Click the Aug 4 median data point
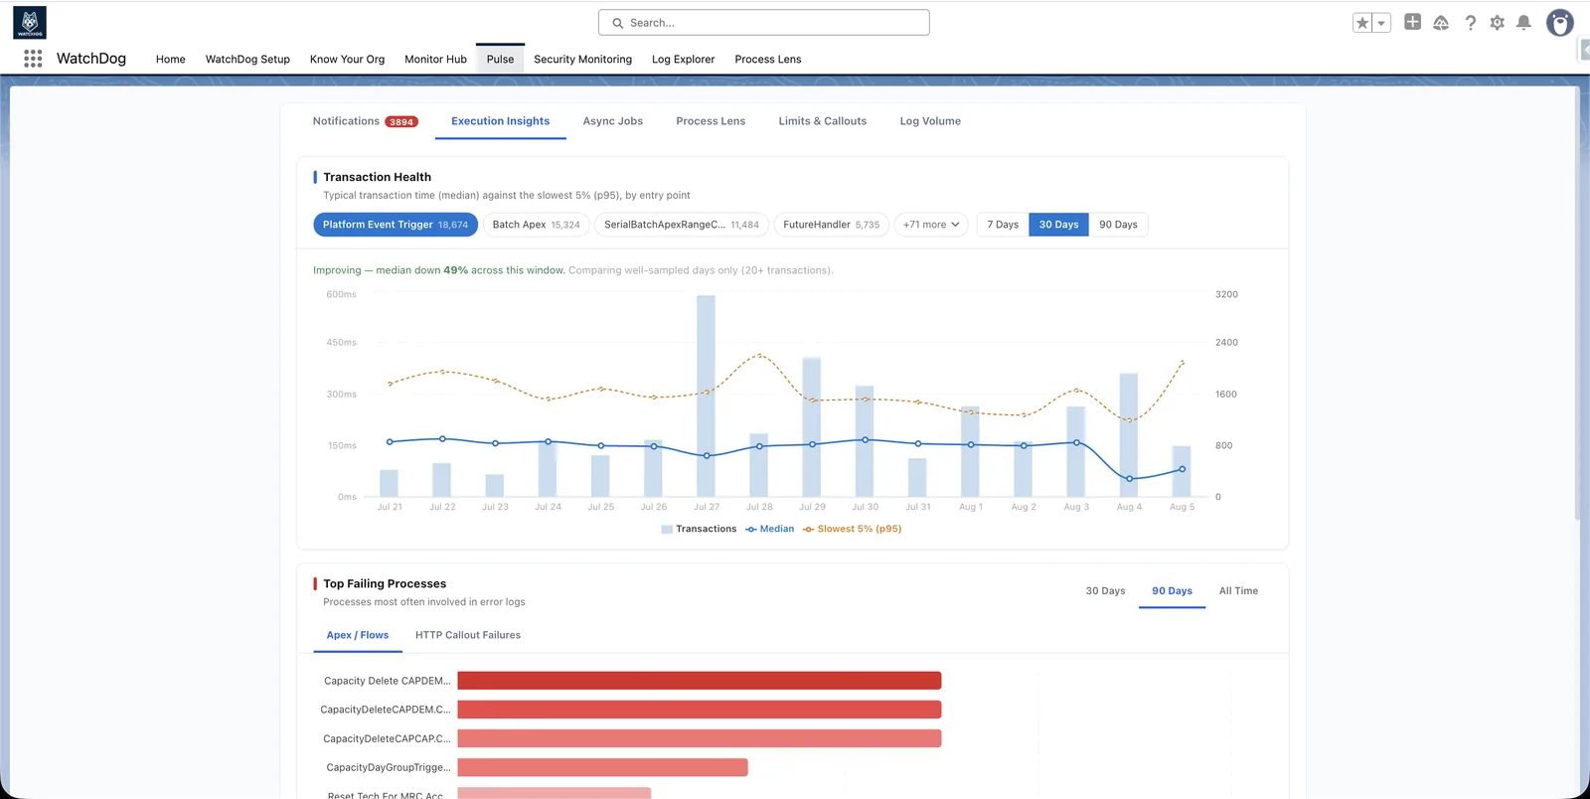Image resolution: width=1590 pixels, height=799 pixels. point(1129,479)
